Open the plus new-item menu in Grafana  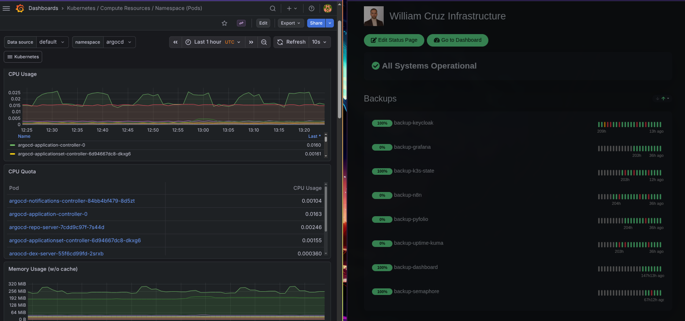pyautogui.click(x=292, y=8)
